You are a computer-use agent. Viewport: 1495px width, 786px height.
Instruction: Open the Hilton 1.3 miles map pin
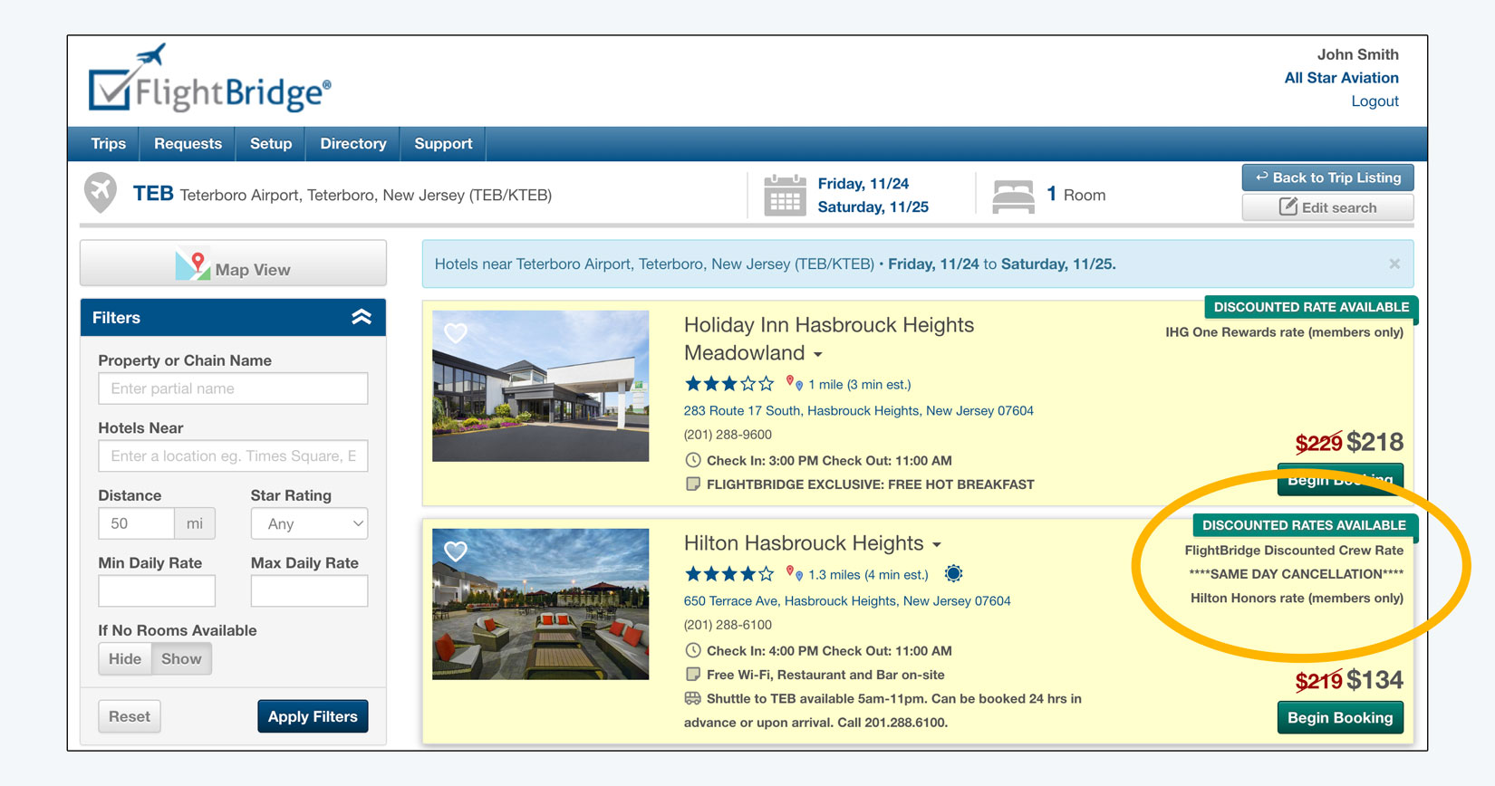point(794,574)
